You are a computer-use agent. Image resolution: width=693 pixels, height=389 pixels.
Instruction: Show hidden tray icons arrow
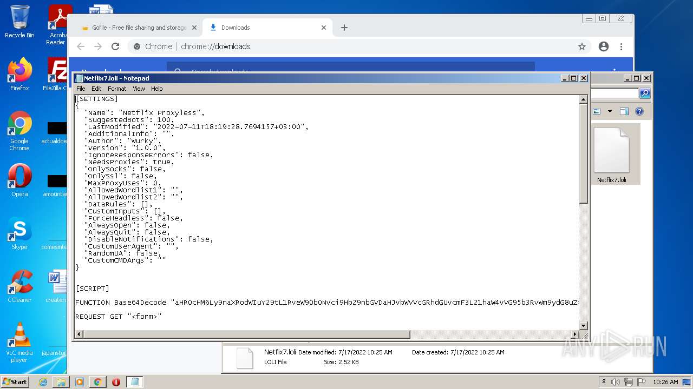[x=604, y=382]
